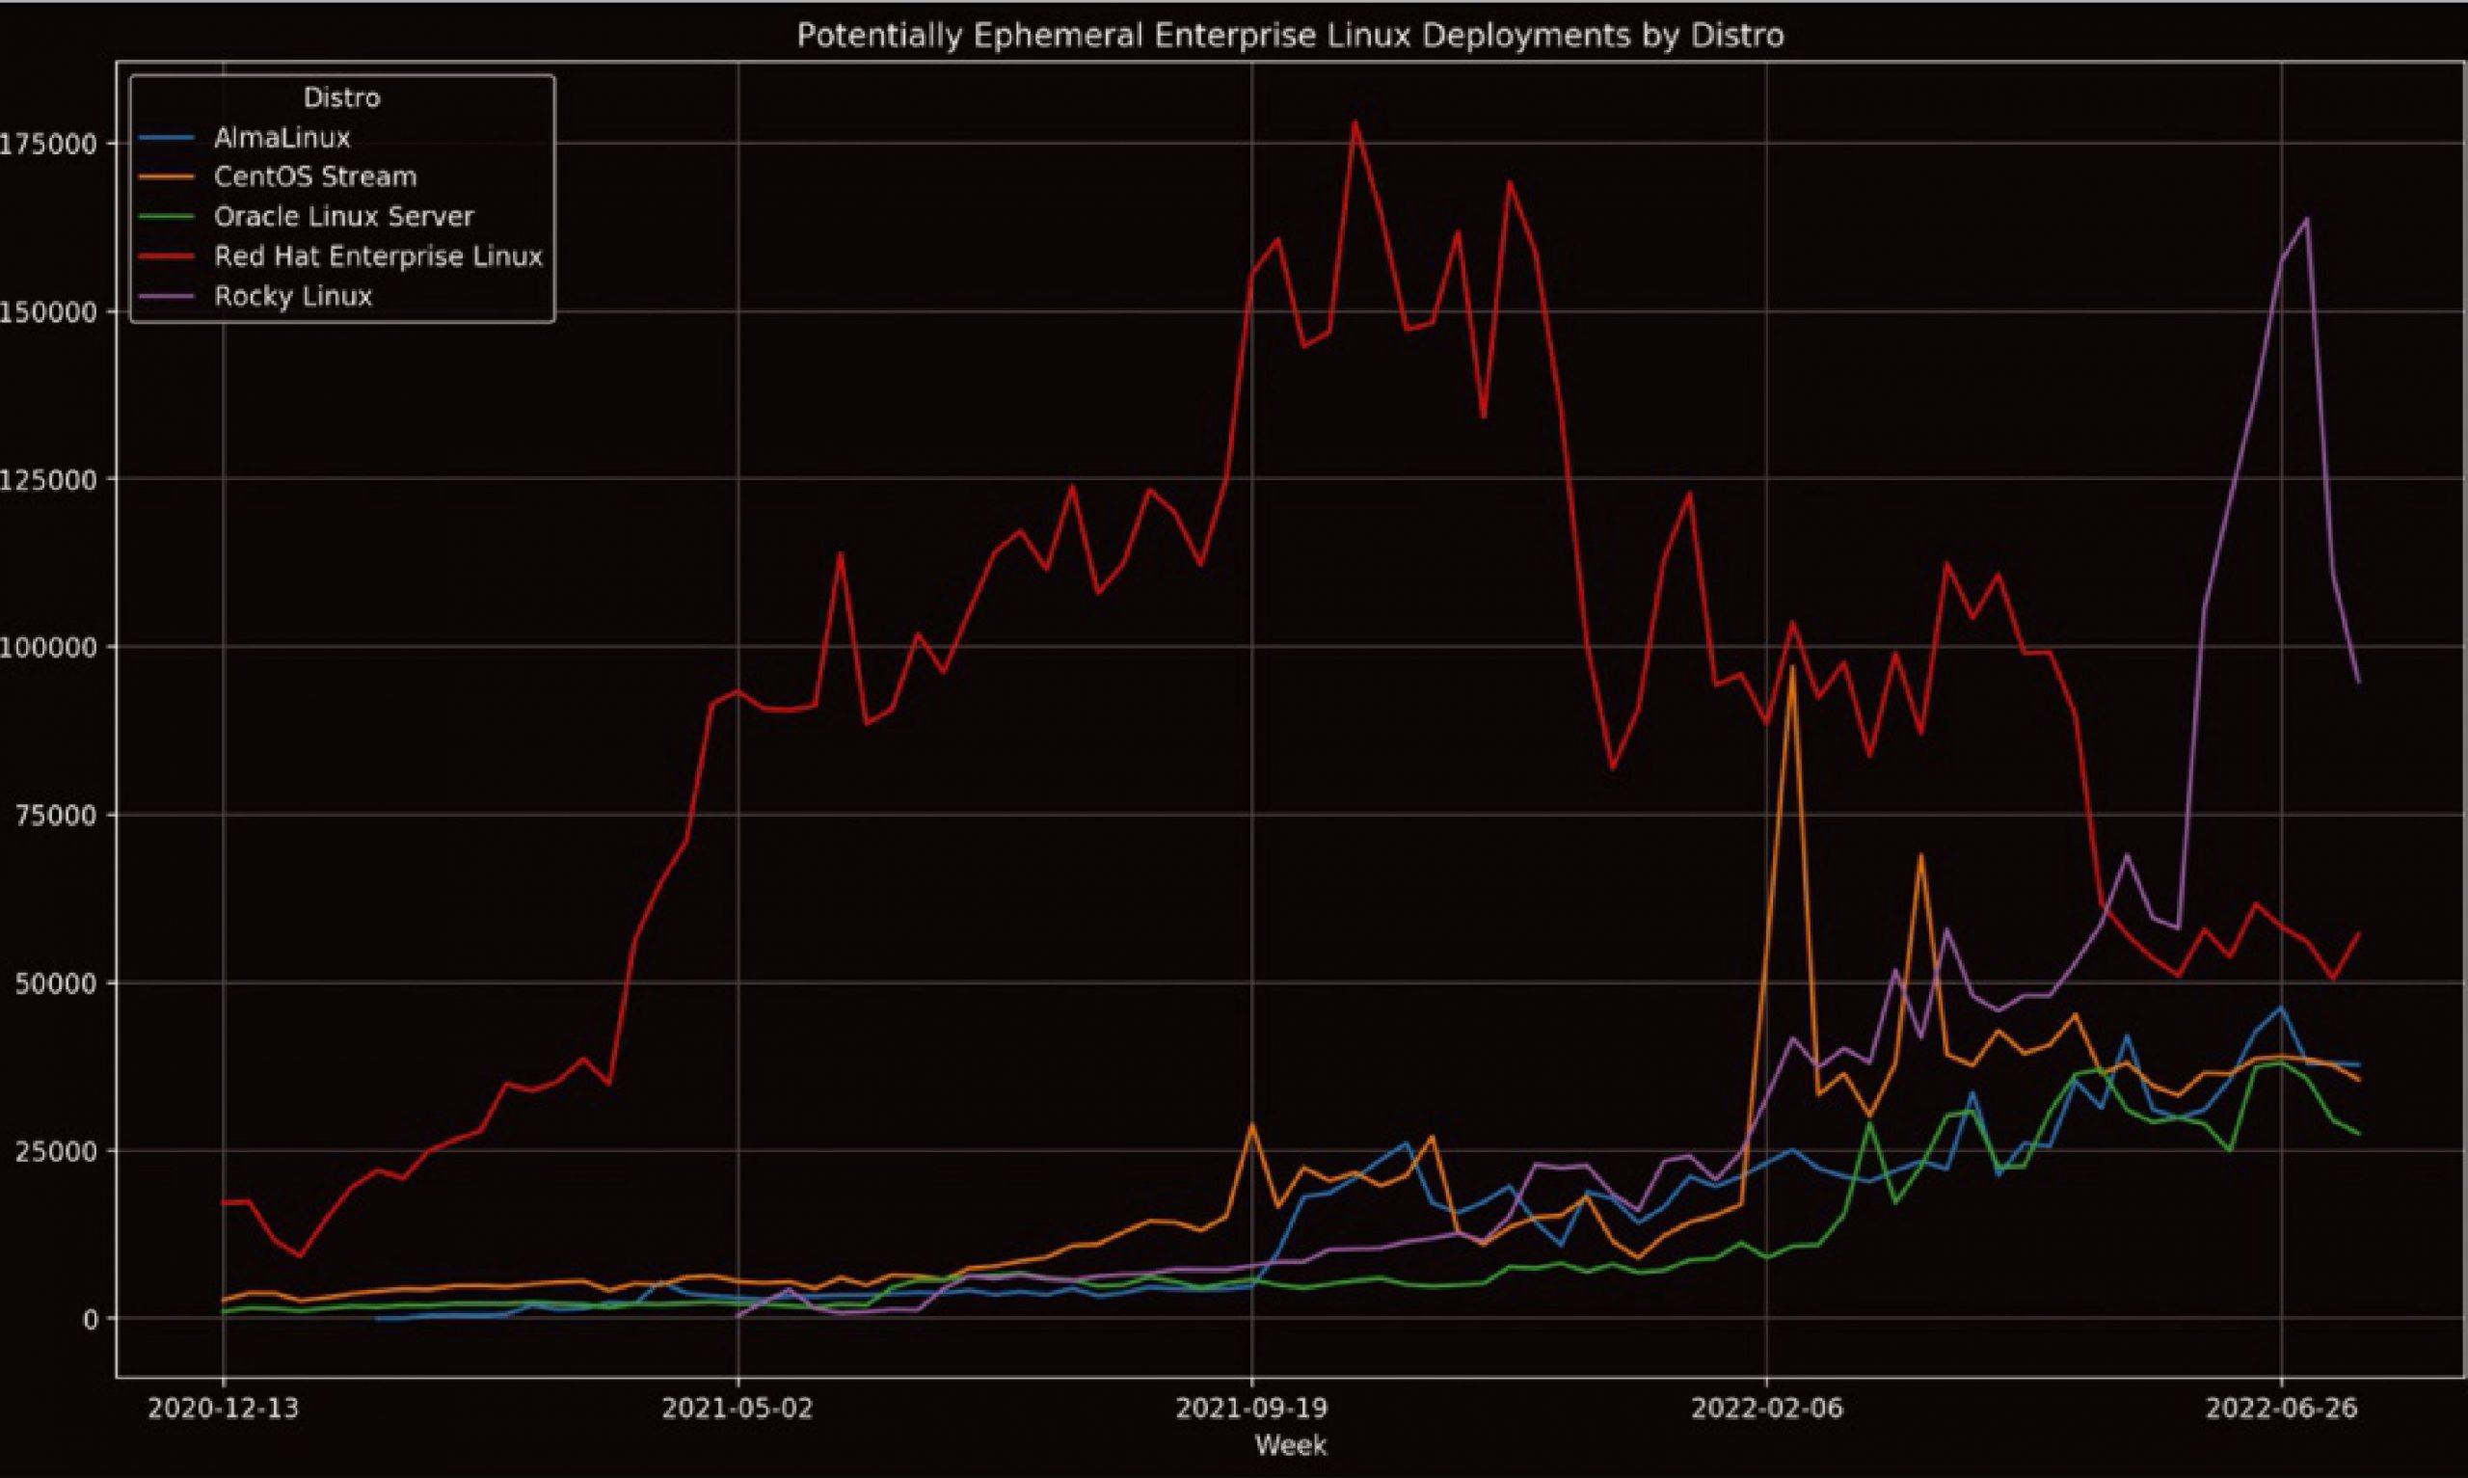This screenshot has height=1478, width=2468.
Task: Click the y-axis tick label '125000'
Action: 50,479
